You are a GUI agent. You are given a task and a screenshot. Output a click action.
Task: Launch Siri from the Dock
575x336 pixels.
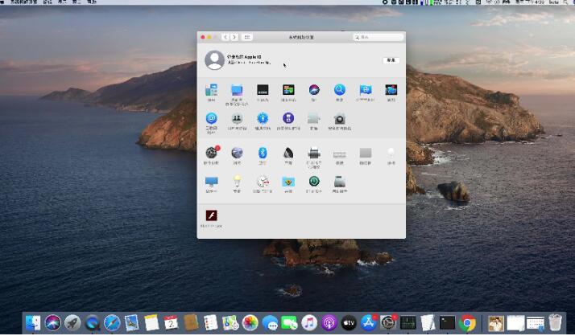point(53,323)
